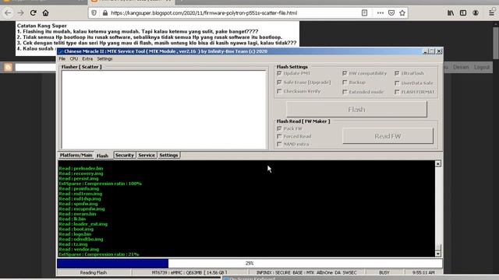This screenshot has height=280, width=499.
Task: Click Desain link on Blogger navbar
Action: [461, 67]
